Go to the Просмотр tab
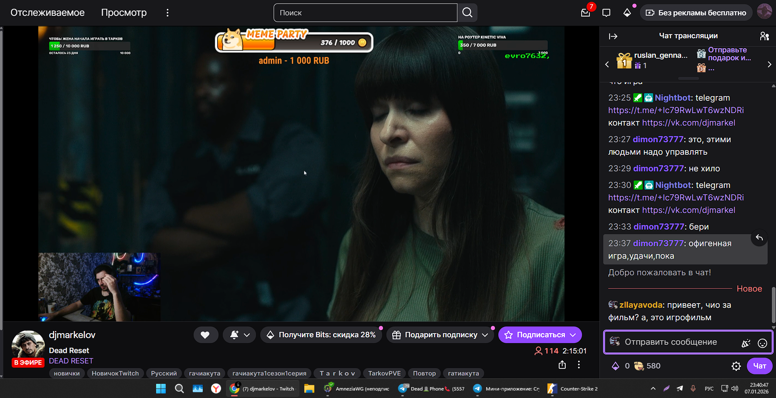 tap(124, 13)
